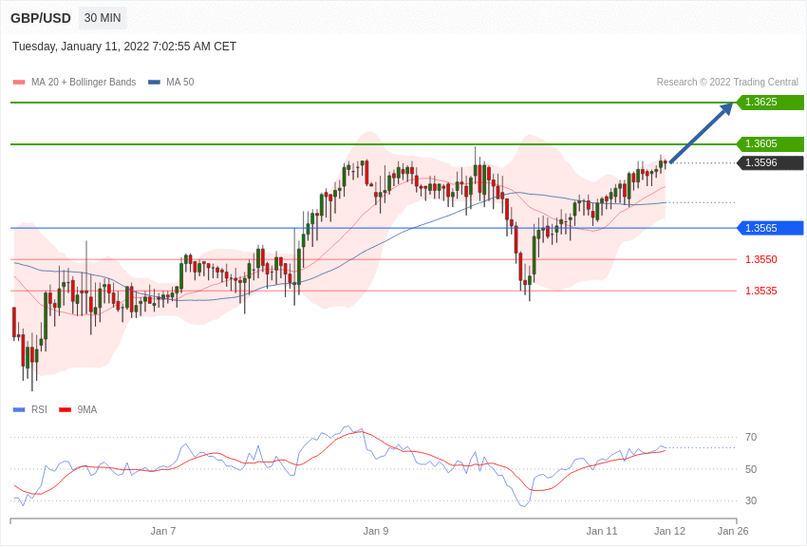The image size is (807, 547).
Task: Click the Jan 7 date axis label
Action: pos(163,531)
